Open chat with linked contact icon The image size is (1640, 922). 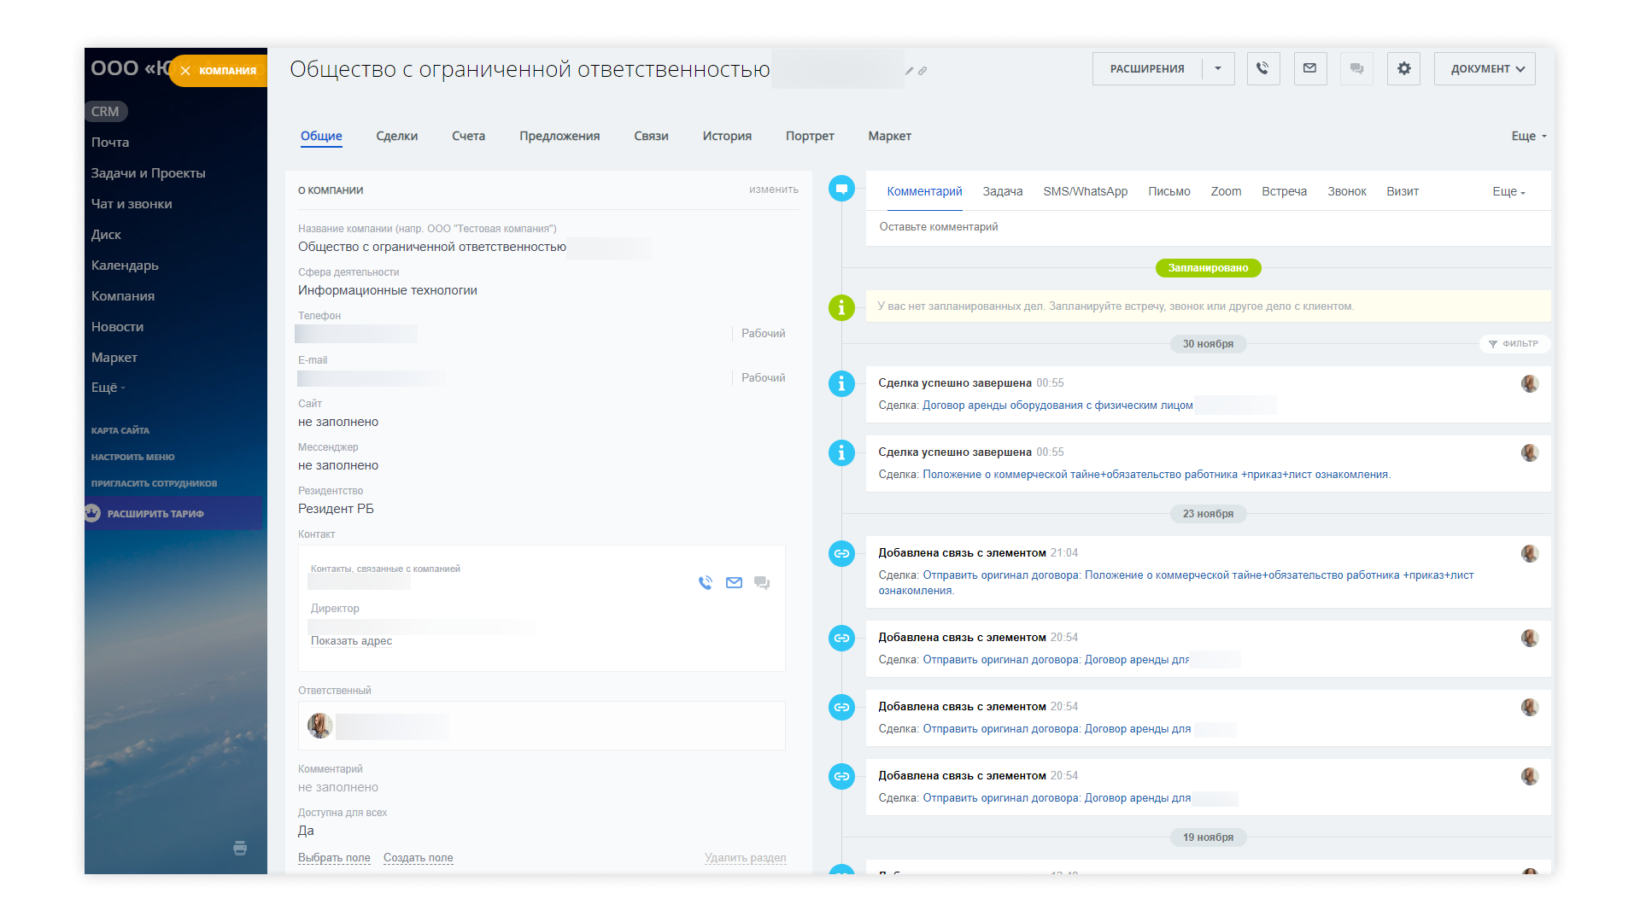[x=762, y=583]
